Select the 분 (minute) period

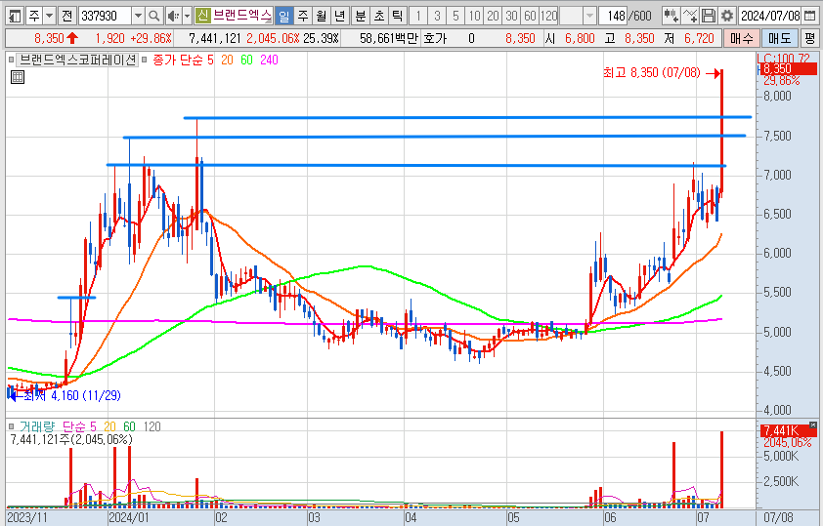click(x=361, y=16)
